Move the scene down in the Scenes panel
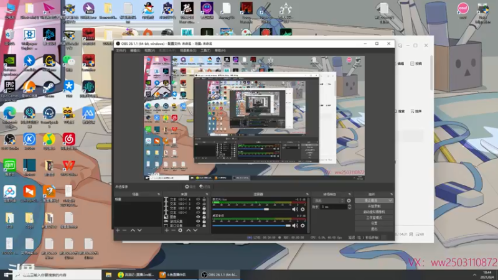The image size is (498, 280). click(x=139, y=230)
